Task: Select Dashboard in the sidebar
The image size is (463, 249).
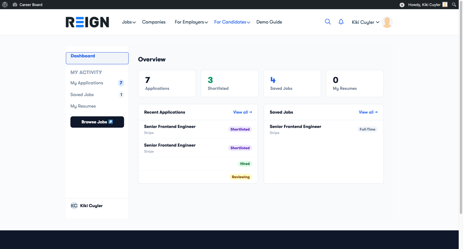Action: point(97,58)
